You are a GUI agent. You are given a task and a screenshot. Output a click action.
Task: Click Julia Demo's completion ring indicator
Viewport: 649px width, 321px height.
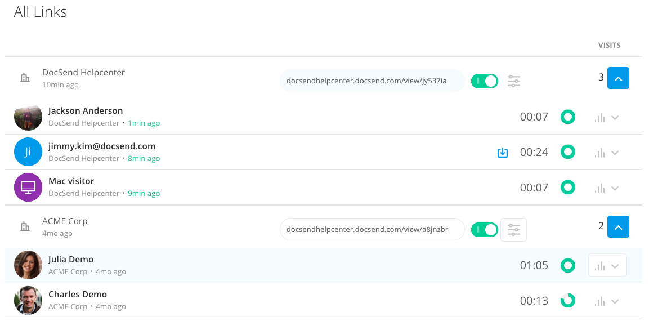click(x=568, y=265)
